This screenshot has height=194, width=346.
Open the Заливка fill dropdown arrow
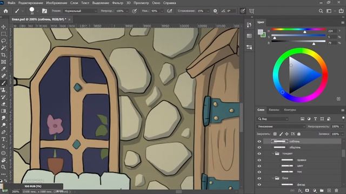point(342,134)
